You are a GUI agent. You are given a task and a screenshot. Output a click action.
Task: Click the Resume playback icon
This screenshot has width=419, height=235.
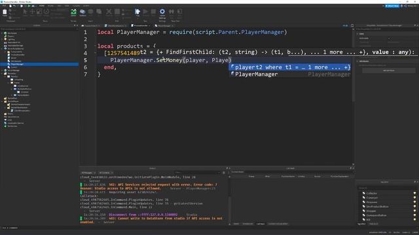[145, 12]
